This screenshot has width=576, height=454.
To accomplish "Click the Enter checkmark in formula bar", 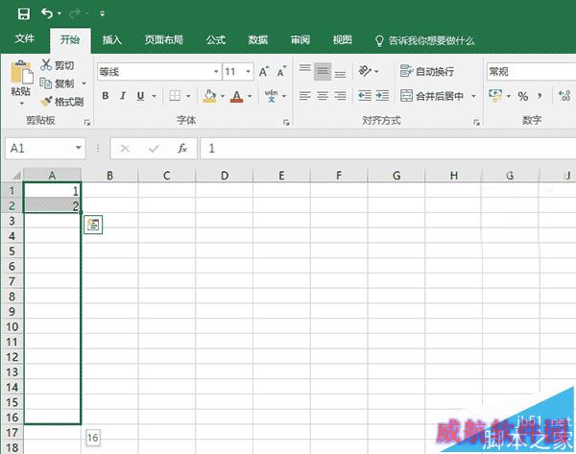I will 154,149.
